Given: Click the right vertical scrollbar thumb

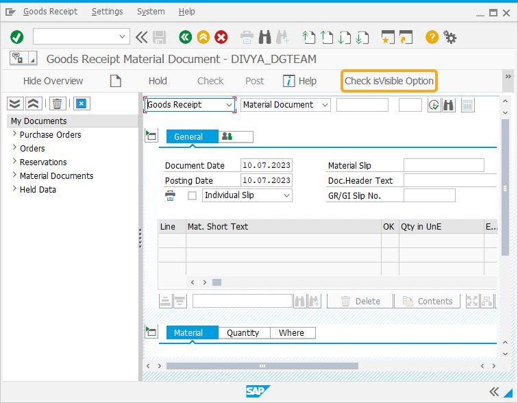Looking at the screenshot, I should pos(505,187).
